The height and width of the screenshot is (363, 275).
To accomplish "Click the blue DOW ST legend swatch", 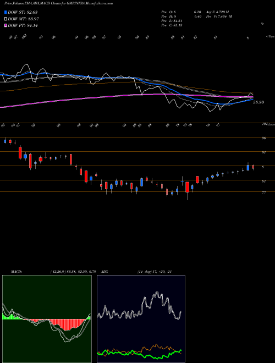I will point(5,12).
